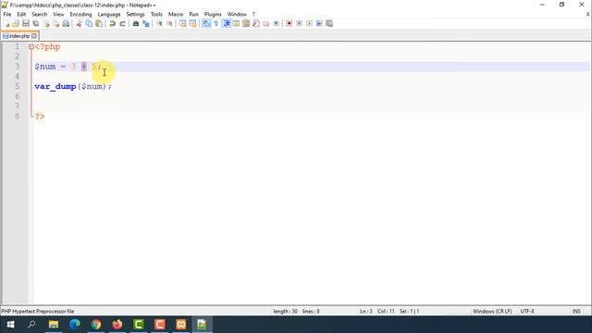Open taskbar search magnifier
The image size is (592, 333).
pyautogui.click(x=31, y=325)
